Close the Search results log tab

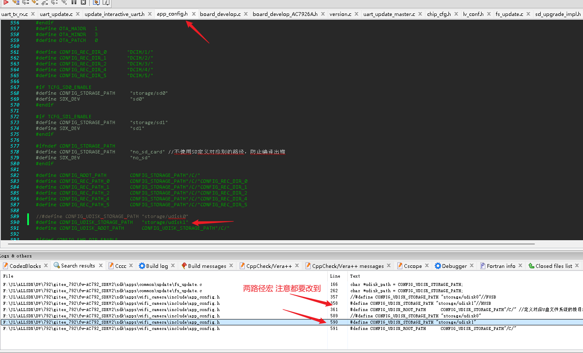(x=100, y=265)
